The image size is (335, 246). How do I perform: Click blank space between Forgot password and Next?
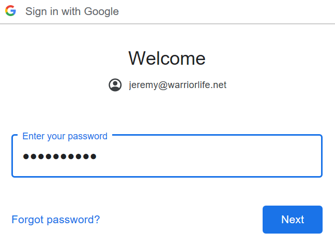pyautogui.click(x=181, y=220)
